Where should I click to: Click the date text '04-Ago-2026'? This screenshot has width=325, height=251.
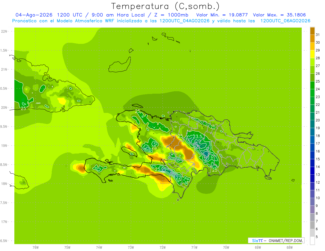point(34,15)
